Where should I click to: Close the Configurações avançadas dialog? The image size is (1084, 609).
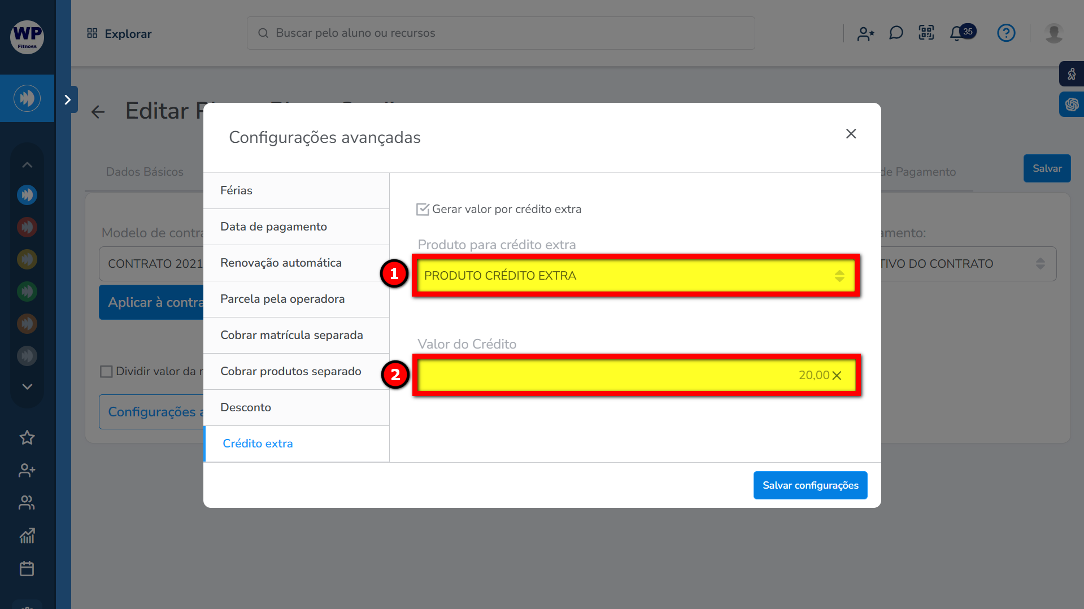[x=851, y=134]
